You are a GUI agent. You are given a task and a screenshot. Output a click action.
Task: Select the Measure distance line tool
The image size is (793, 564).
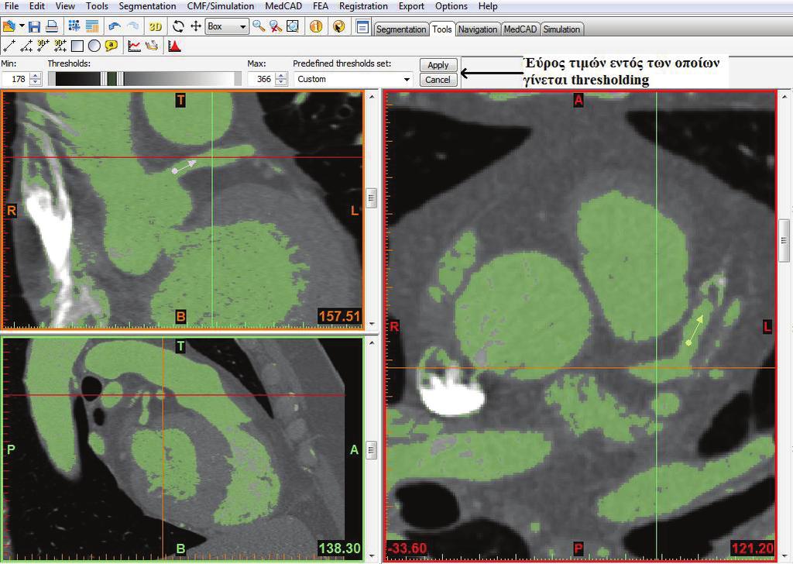coord(9,46)
